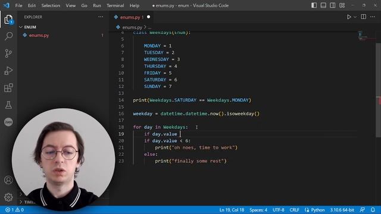Open the Run and Debug view
This screenshot has height=214, width=381.
[x=8, y=71]
